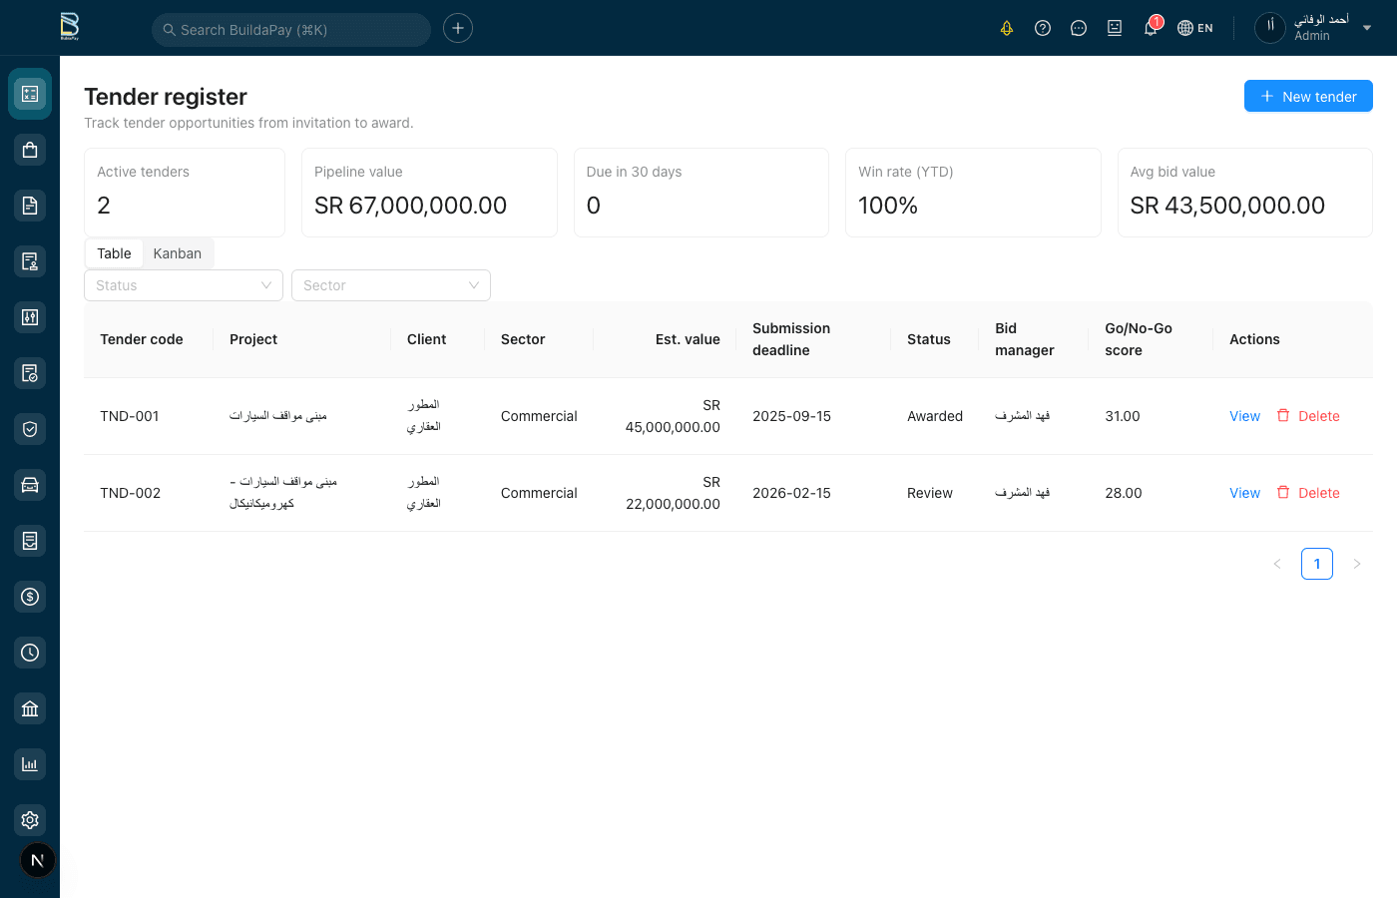
Task: Expand the Status filter dropdown
Action: point(184,285)
